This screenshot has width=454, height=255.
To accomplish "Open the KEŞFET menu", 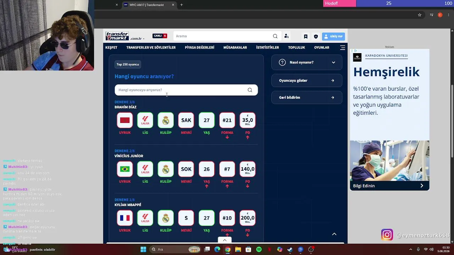I will point(111,47).
